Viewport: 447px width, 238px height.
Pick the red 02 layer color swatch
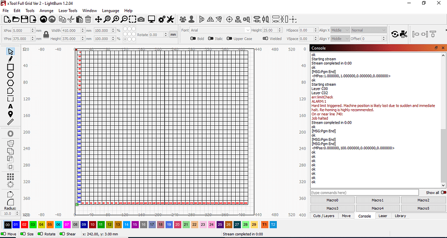(x=24, y=225)
